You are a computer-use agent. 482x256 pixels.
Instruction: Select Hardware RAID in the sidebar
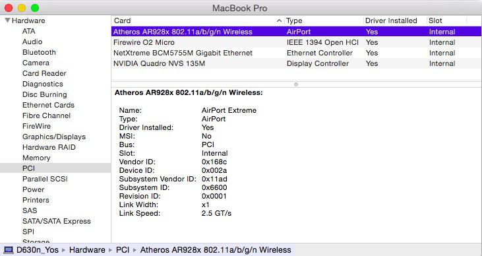pos(49,147)
